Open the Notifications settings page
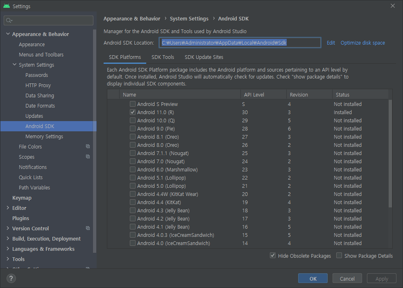The width and height of the screenshot is (403, 288). [x=33, y=167]
